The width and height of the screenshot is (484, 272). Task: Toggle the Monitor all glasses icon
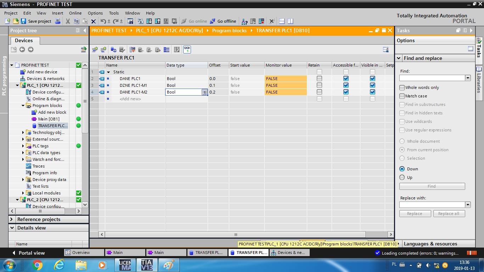click(187, 50)
